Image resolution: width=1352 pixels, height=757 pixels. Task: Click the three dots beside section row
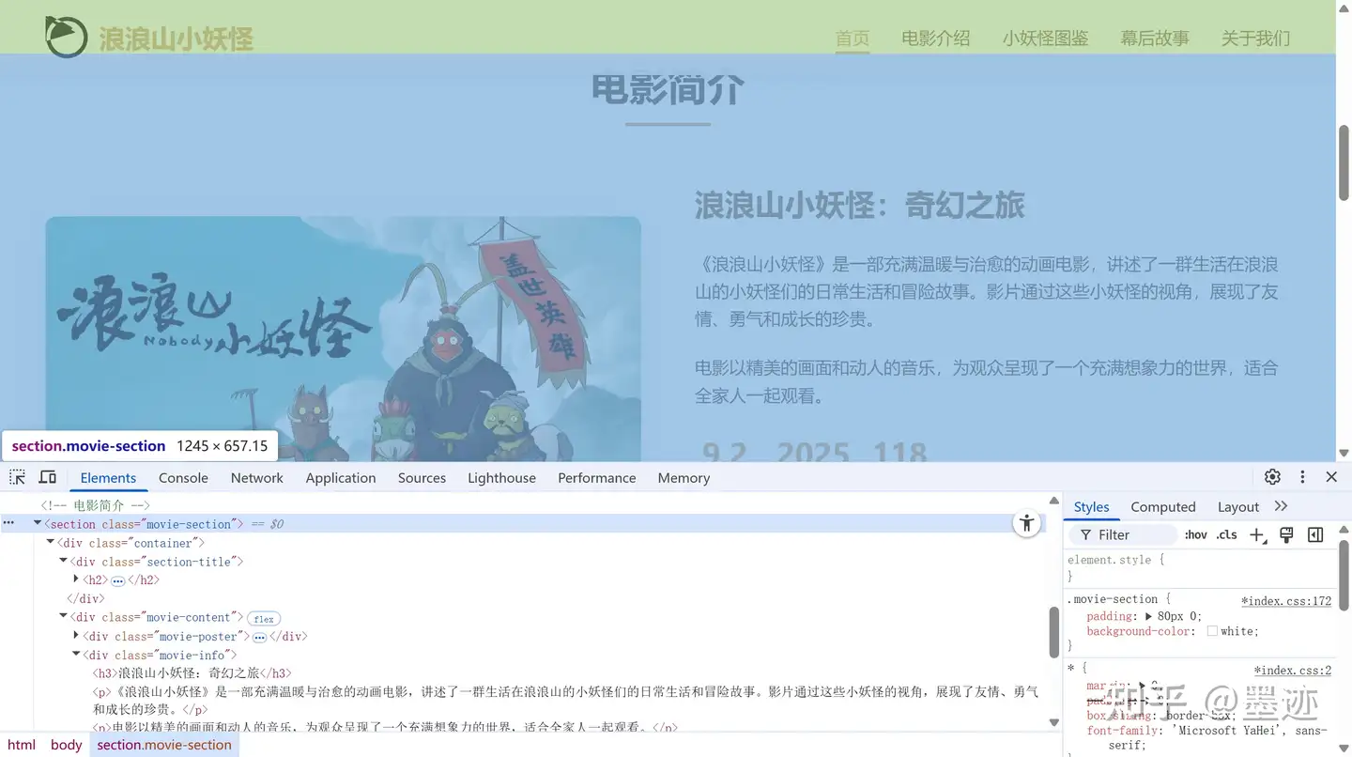click(8, 523)
